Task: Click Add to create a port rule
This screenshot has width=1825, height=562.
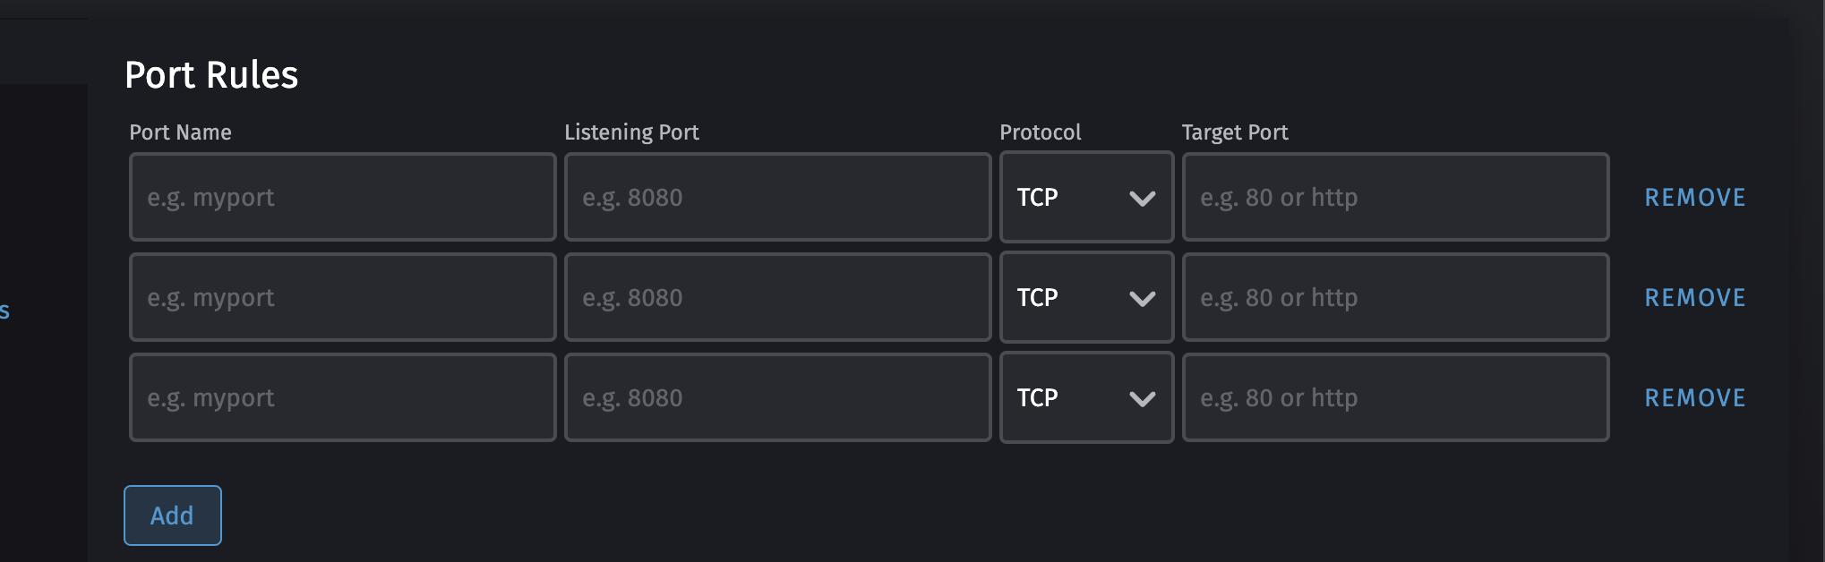Action: tap(172, 515)
